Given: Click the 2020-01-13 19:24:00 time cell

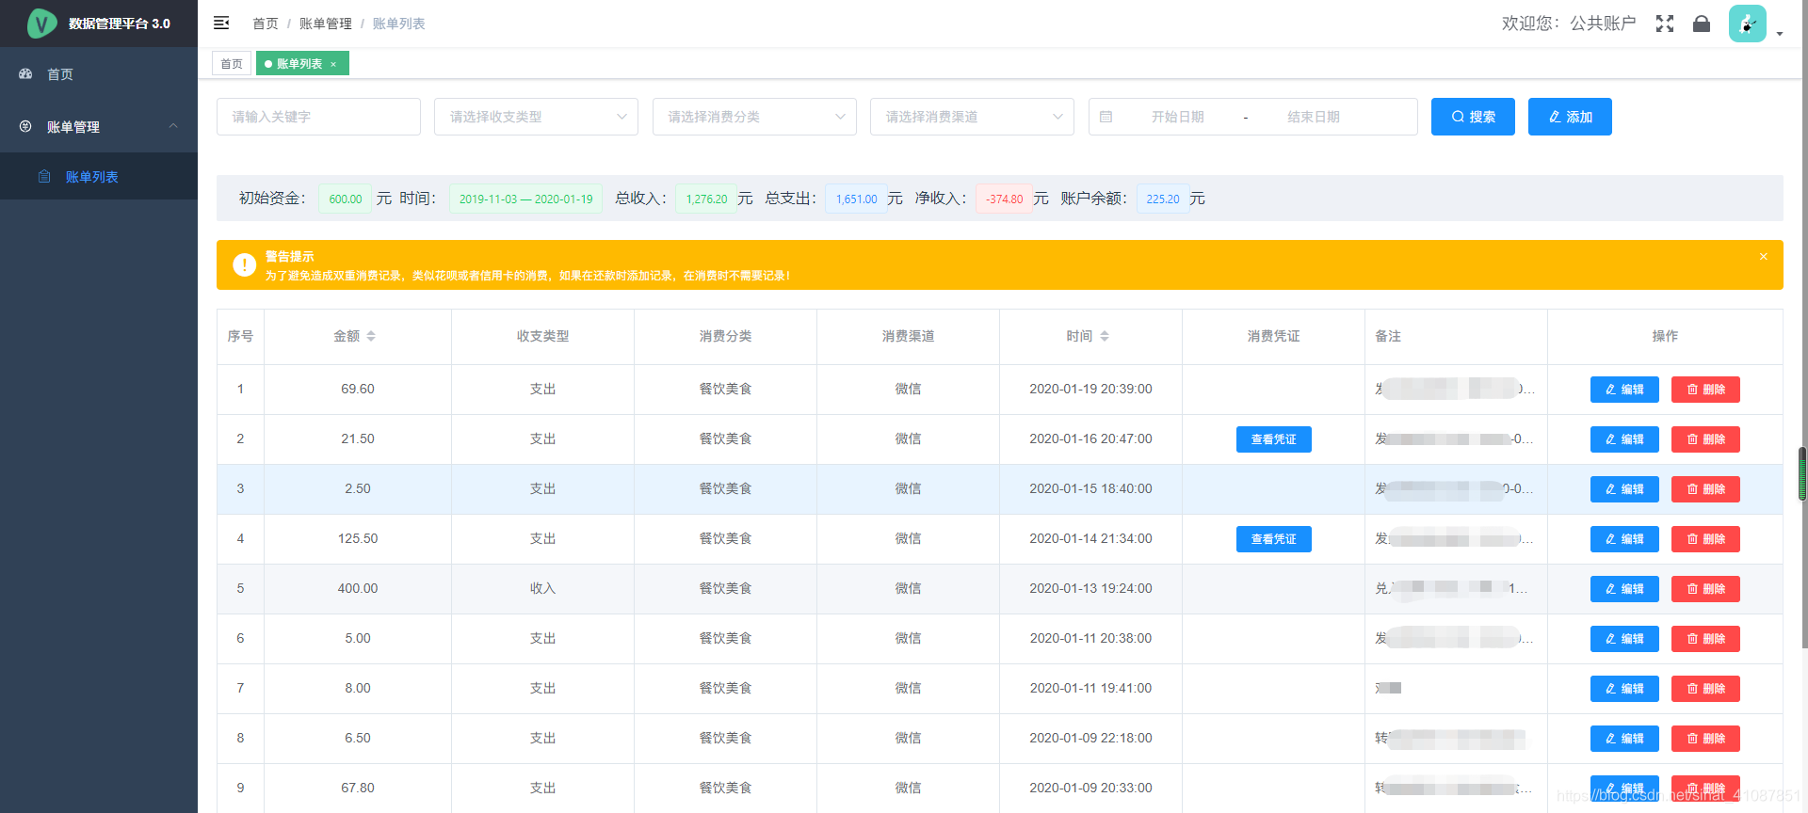Looking at the screenshot, I should click(1090, 589).
